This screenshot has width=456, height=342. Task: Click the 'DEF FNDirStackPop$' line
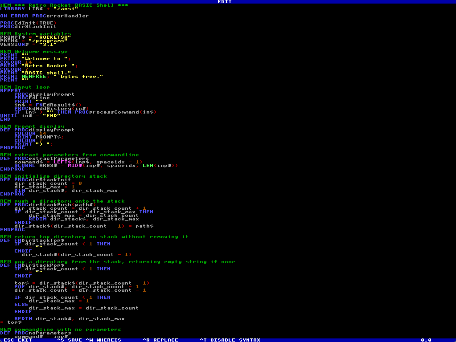32,265
